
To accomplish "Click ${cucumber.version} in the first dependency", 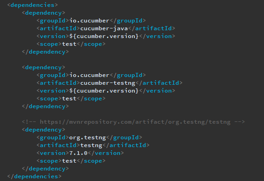I will [x=104, y=36].
